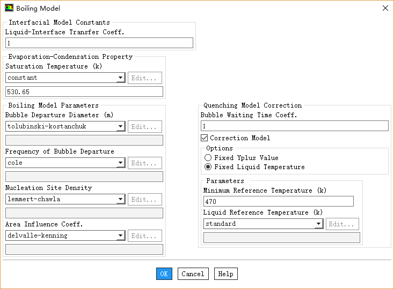Viewport: 394px width, 289px height.
Task: Click the Cancel button
Action: point(193,274)
